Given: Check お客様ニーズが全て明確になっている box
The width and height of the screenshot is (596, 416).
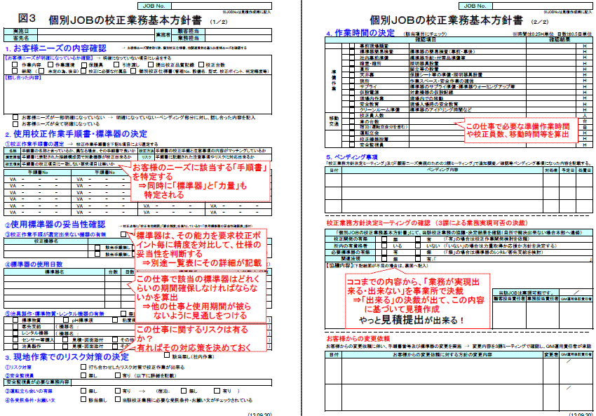Looking at the screenshot, I should pyautogui.click(x=15, y=124).
